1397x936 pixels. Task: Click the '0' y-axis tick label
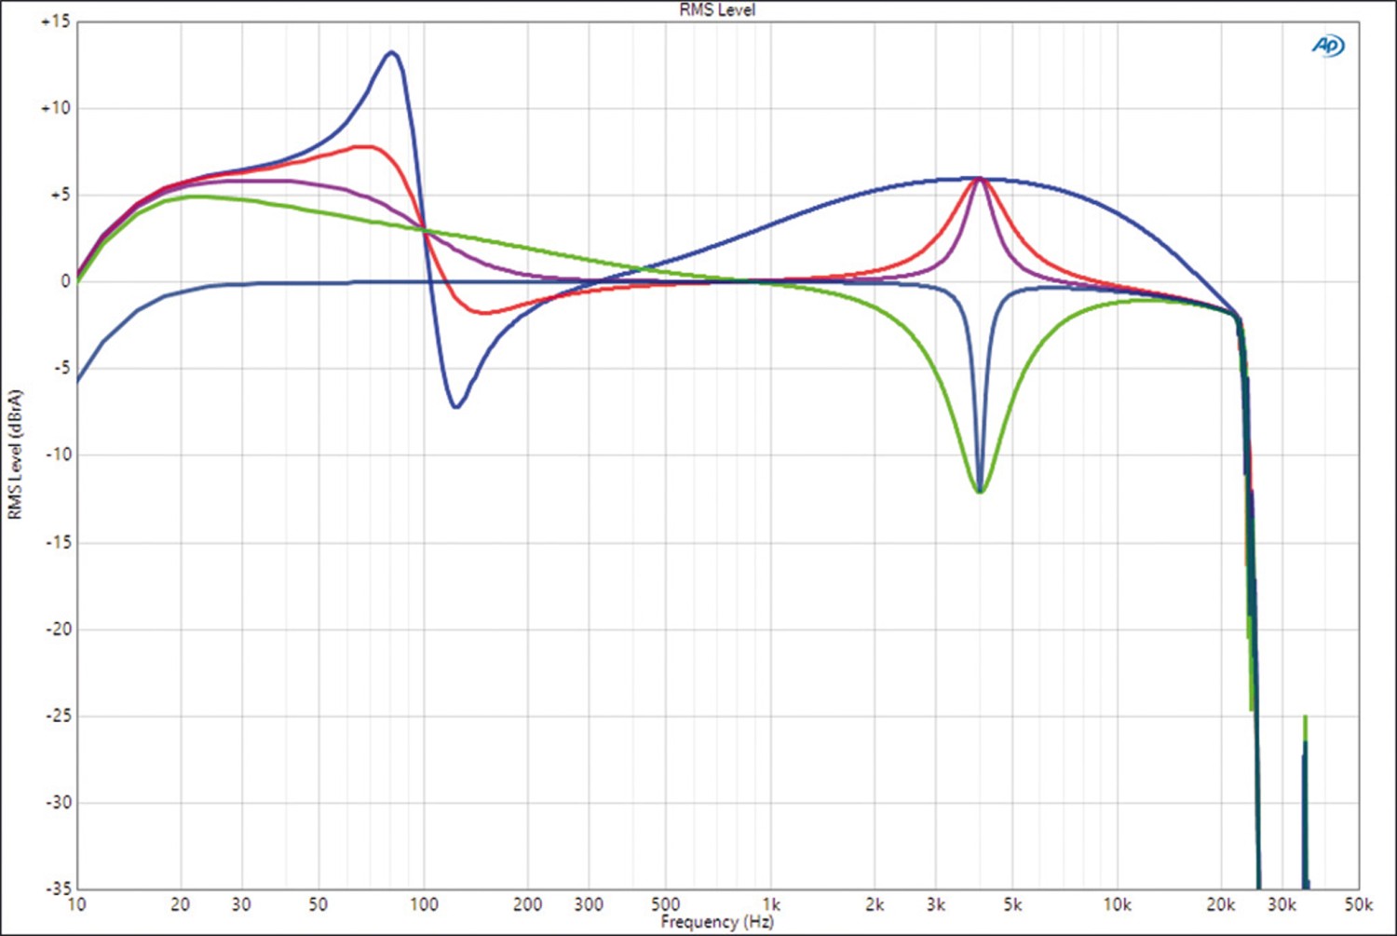(65, 281)
